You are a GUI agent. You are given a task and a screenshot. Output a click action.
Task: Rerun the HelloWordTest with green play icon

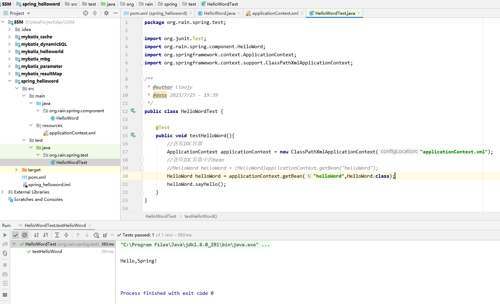[5, 235]
